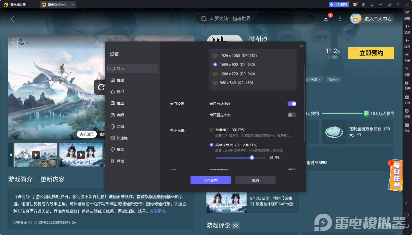The height and width of the screenshot is (235, 412).
Task: Click the volume up (加量) sidebar icon
Action: click(x=407, y=29)
